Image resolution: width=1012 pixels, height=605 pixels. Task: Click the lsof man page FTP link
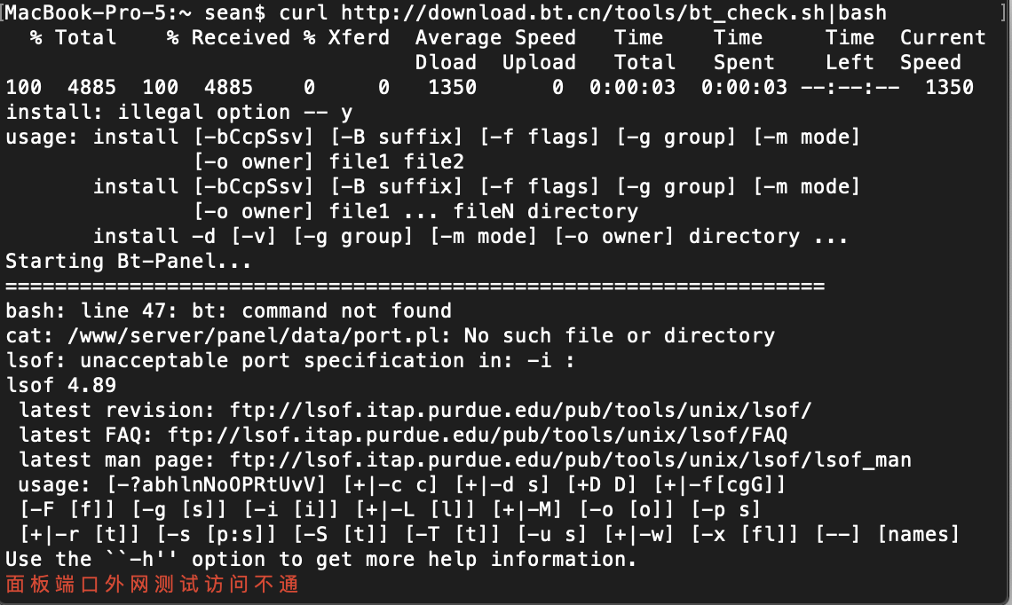coord(571,460)
